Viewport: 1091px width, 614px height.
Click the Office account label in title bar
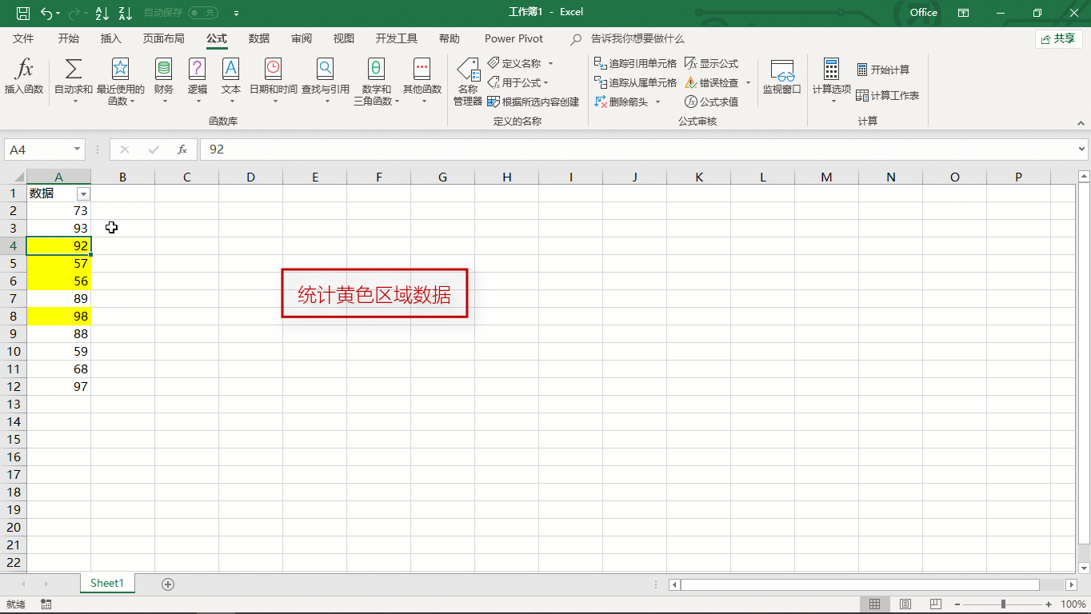(923, 12)
